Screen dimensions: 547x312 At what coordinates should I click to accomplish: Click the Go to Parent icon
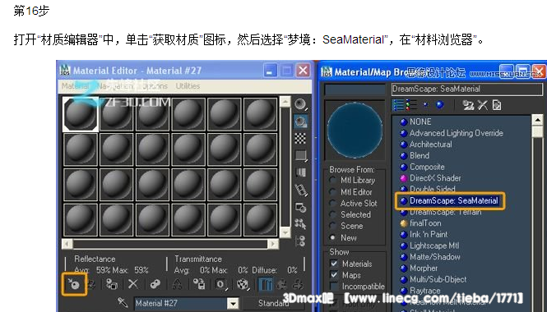coord(282,284)
